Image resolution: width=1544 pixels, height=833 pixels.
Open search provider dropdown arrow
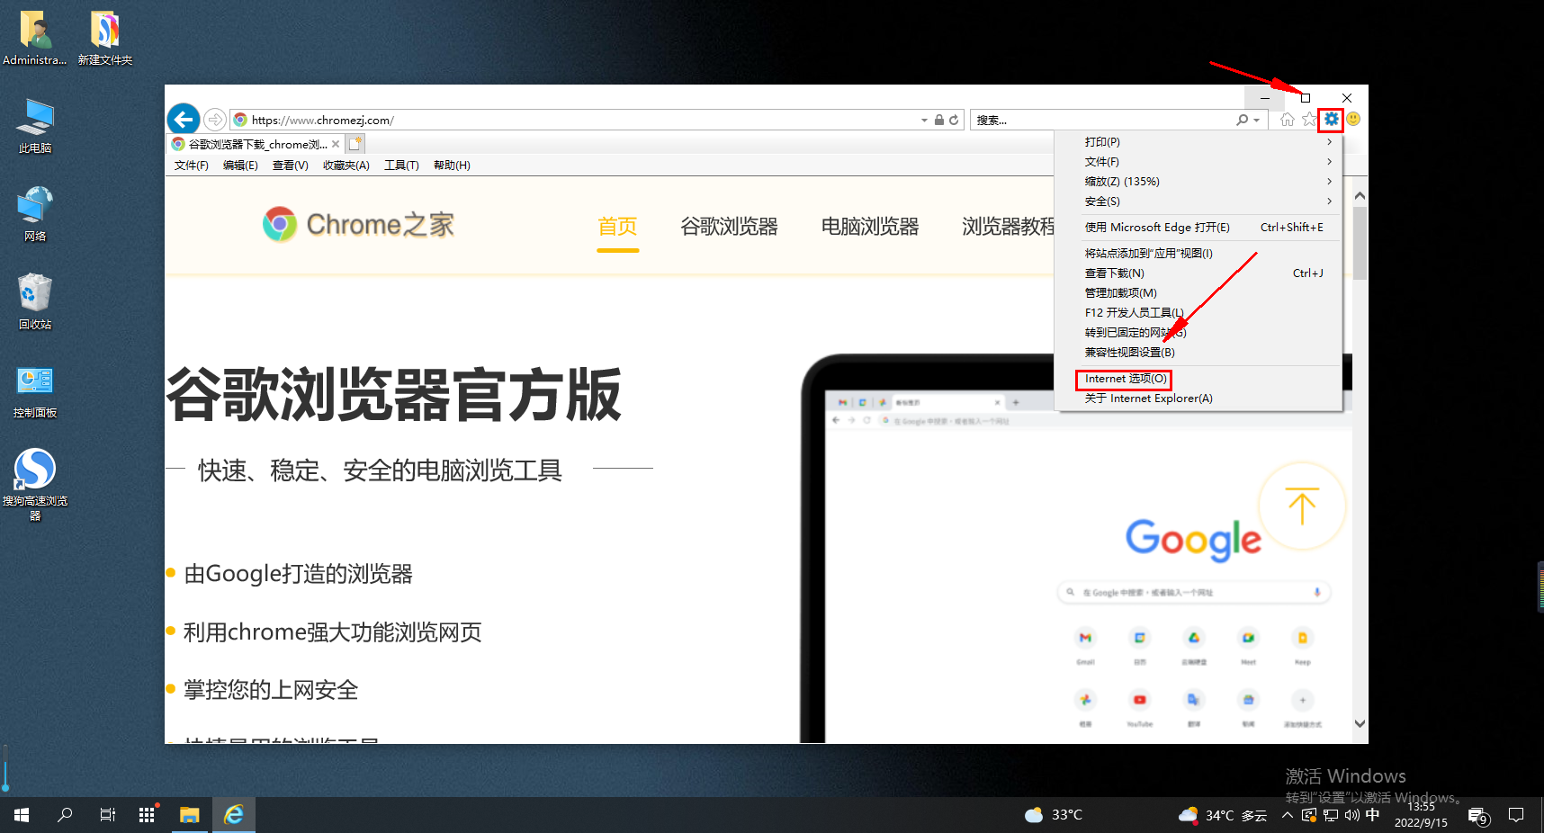[x=1257, y=120]
